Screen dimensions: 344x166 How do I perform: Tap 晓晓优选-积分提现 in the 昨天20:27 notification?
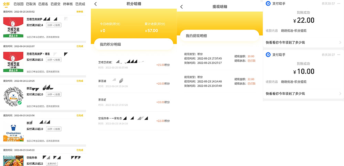[x=294, y=82]
